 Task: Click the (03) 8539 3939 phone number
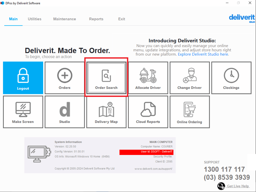point(227,177)
